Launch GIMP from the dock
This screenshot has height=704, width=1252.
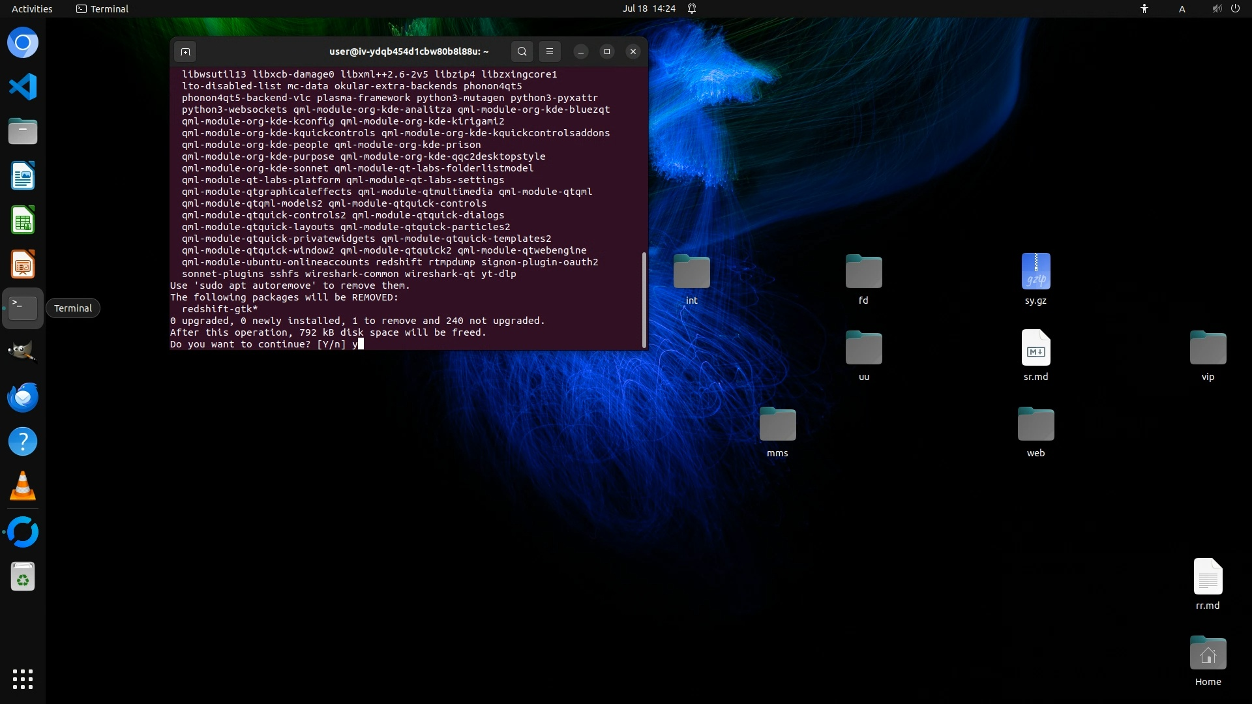(x=23, y=352)
